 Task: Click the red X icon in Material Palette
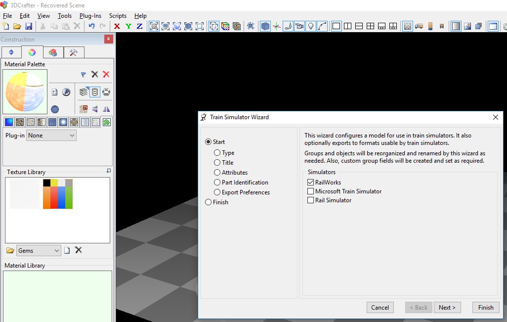tap(106, 74)
